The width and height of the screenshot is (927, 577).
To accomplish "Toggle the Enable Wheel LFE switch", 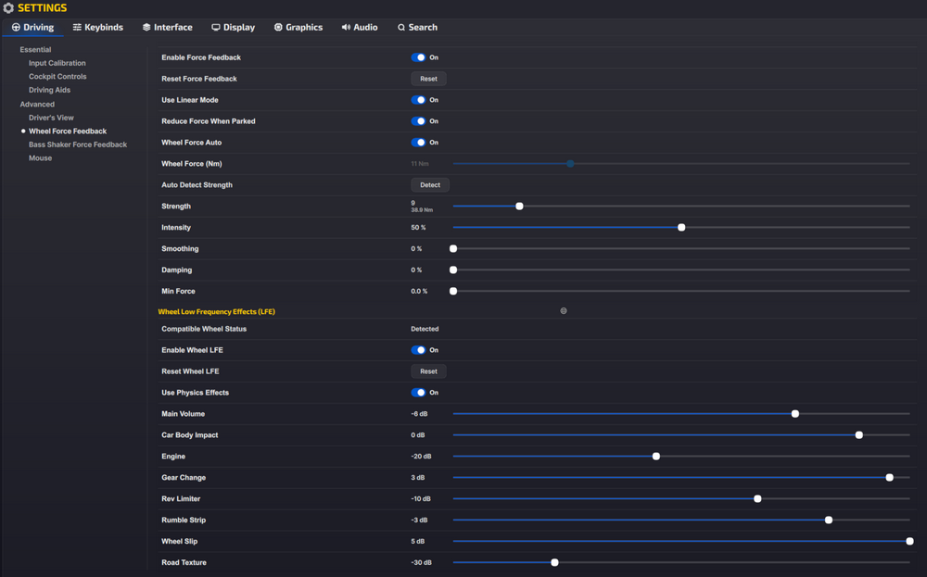I will [x=418, y=350].
